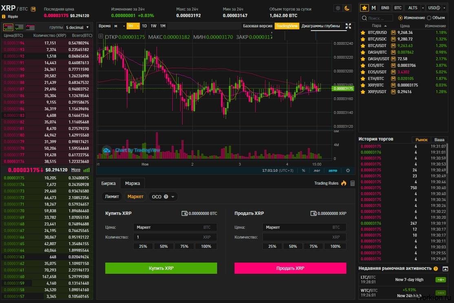Switch to dark theme moon icon
454x303 pixels.
click(x=347, y=9)
